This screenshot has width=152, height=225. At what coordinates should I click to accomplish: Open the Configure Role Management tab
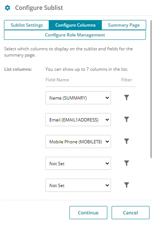click(75, 35)
